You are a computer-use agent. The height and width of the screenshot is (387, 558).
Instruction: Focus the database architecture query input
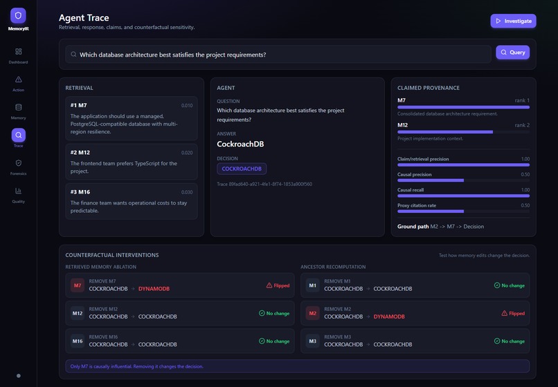click(x=278, y=55)
